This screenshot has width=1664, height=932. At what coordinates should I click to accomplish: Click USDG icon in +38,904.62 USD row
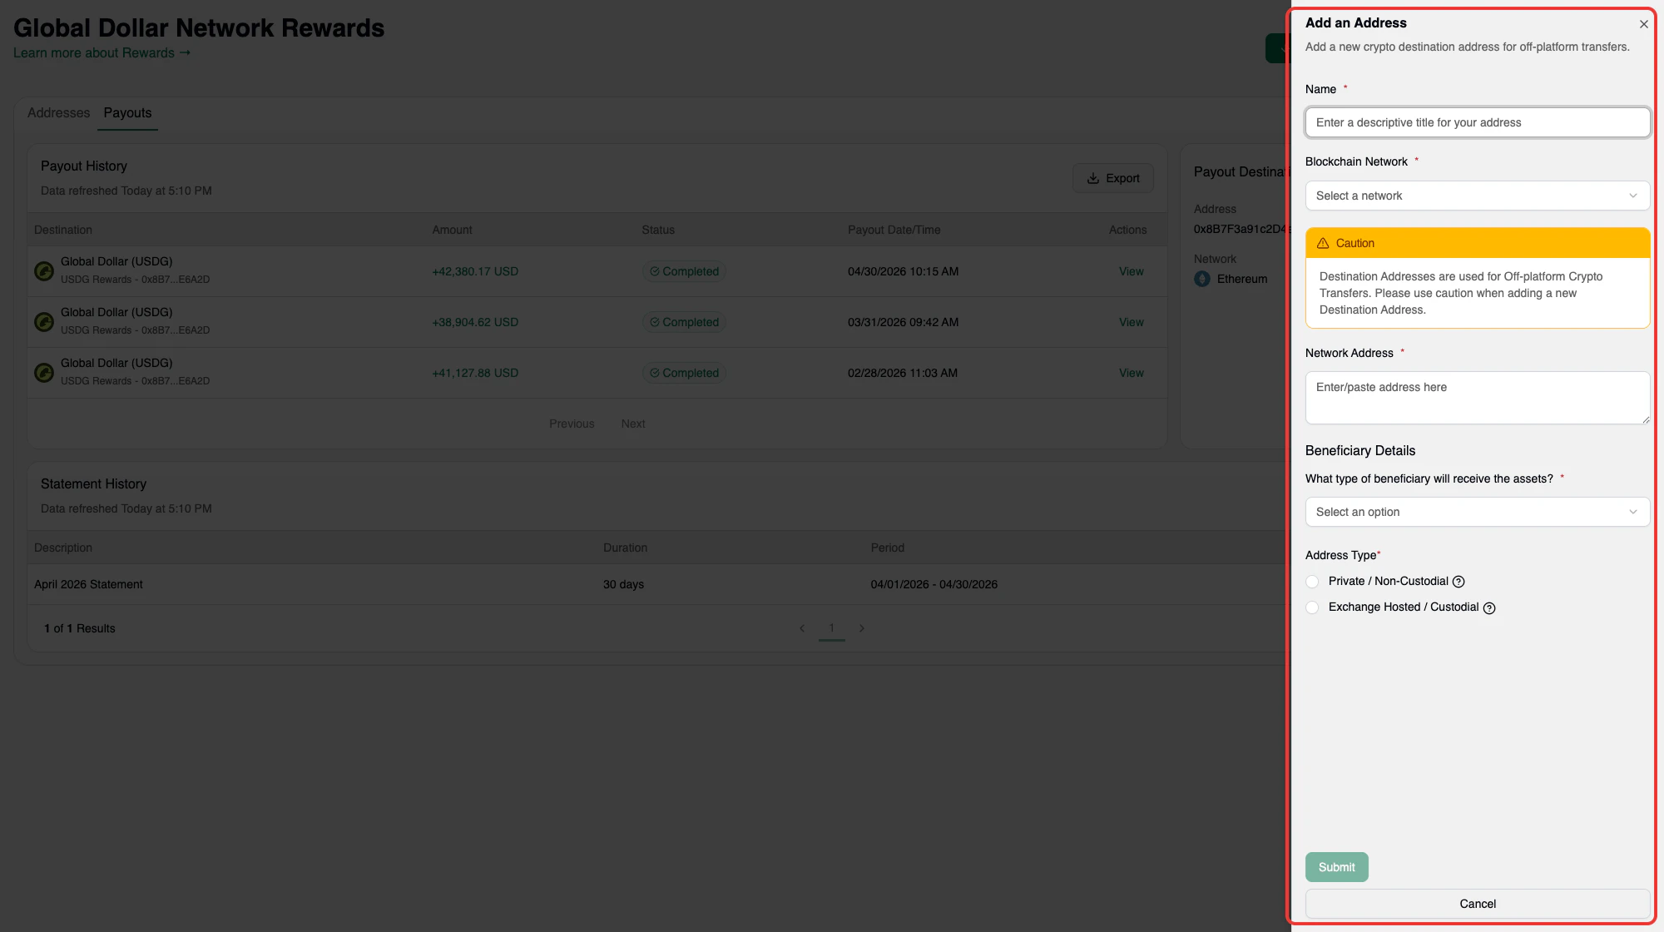pyautogui.click(x=44, y=322)
